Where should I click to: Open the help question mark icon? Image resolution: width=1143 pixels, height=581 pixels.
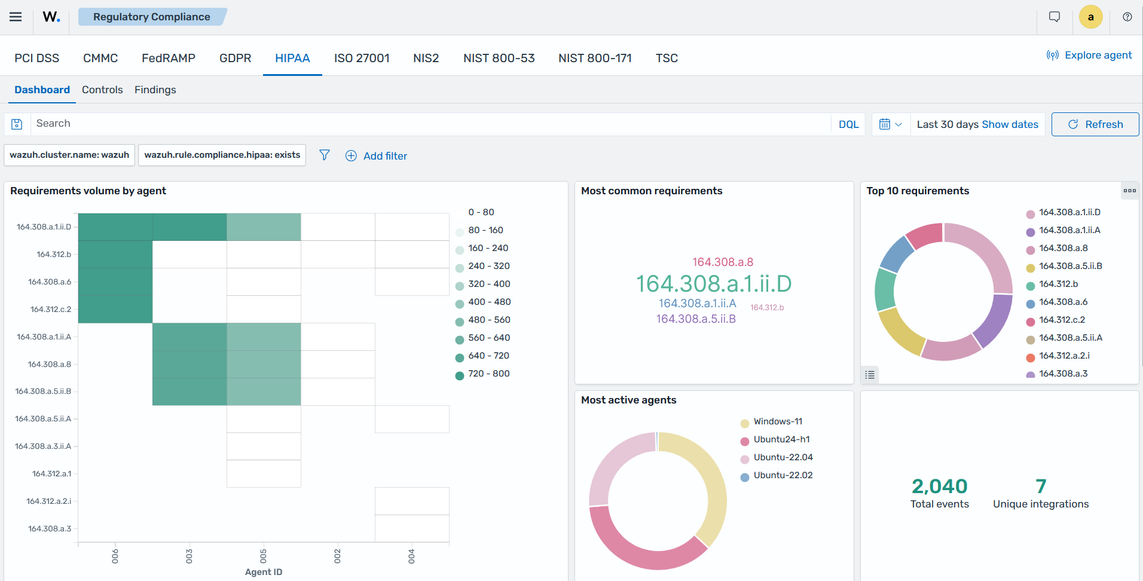1127,17
